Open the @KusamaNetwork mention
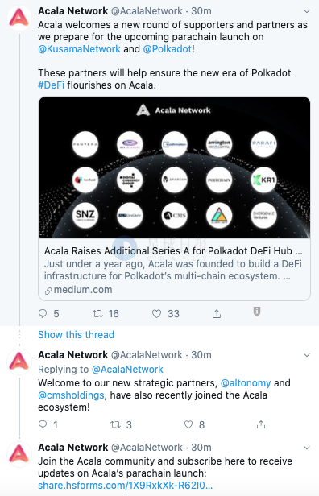Screen dimensions: 319x496 [79, 49]
